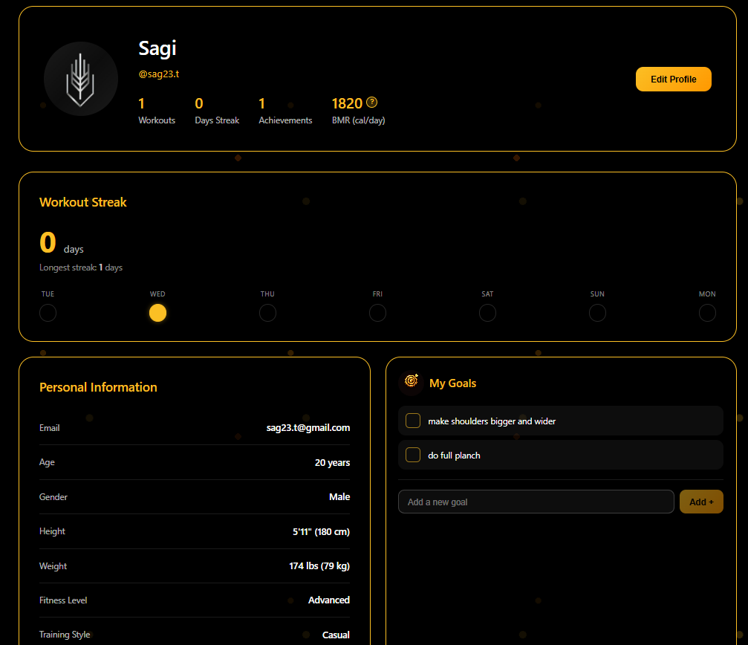Click the Personal Information heading

click(98, 387)
